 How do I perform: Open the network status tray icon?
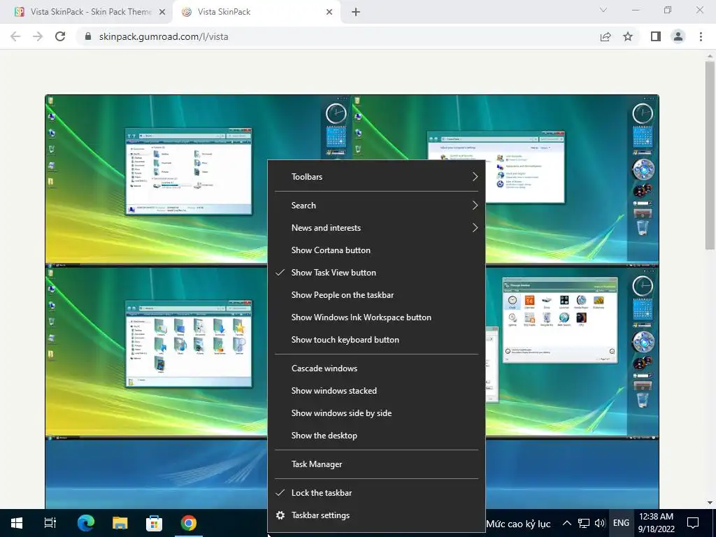click(584, 523)
